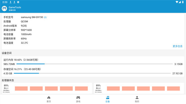Click the QCOM processor value
The height and width of the screenshot is (104, 186).
(24, 21)
